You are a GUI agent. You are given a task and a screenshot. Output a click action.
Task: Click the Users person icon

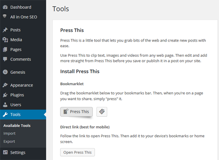[5, 104]
